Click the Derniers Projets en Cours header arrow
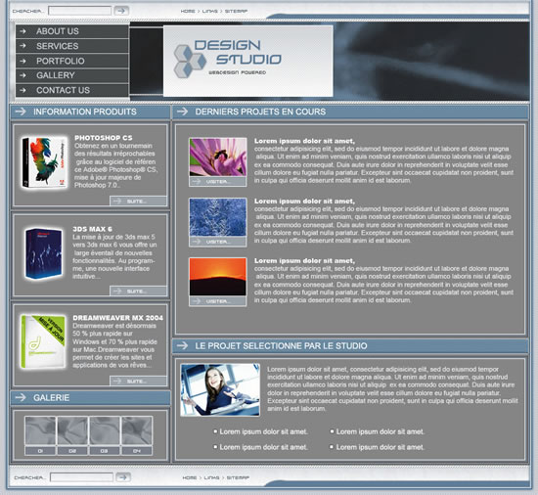 pos(183,112)
